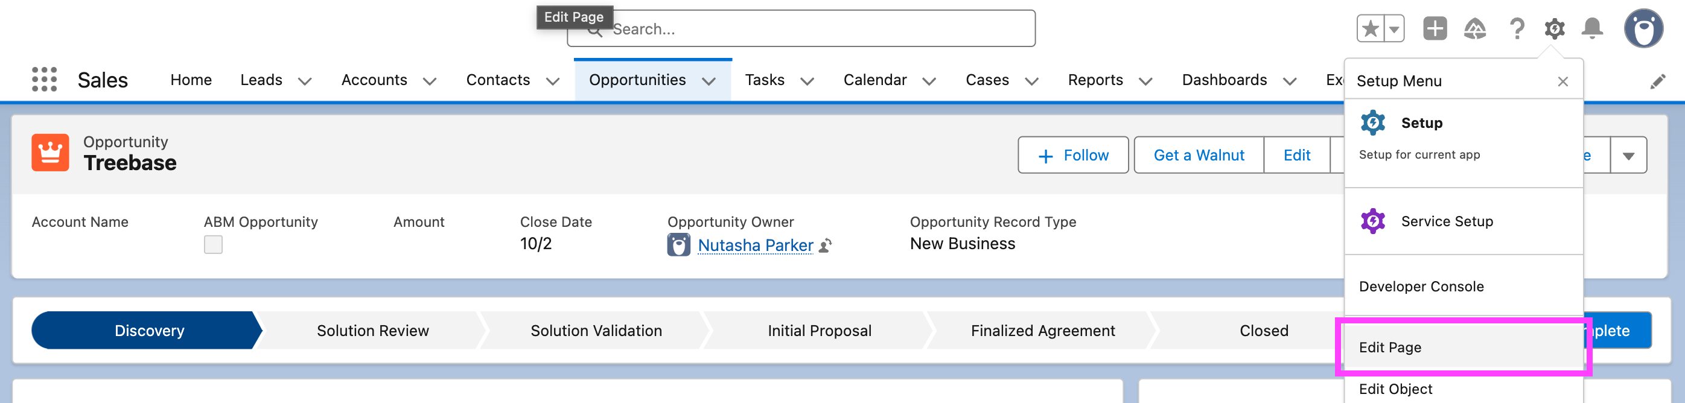Expand the Contacts tab dropdown chevron
Screen dimensions: 1685x403
pyautogui.click(x=553, y=81)
